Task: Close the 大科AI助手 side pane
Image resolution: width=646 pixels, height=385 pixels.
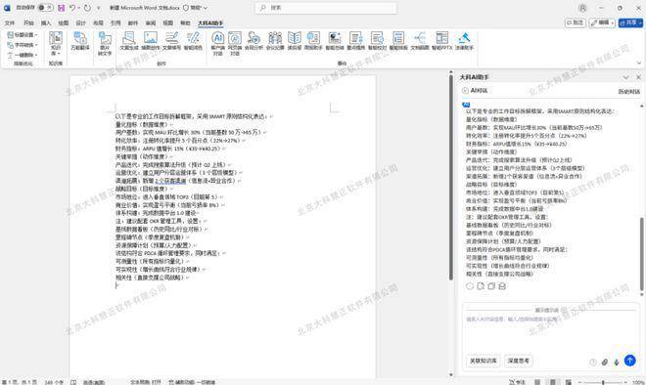Action: 638,77
